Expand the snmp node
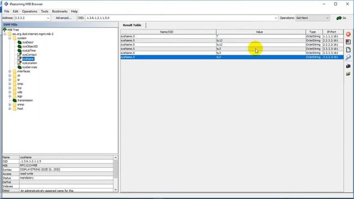This screenshot has width=354, height=199. [x=10, y=104]
